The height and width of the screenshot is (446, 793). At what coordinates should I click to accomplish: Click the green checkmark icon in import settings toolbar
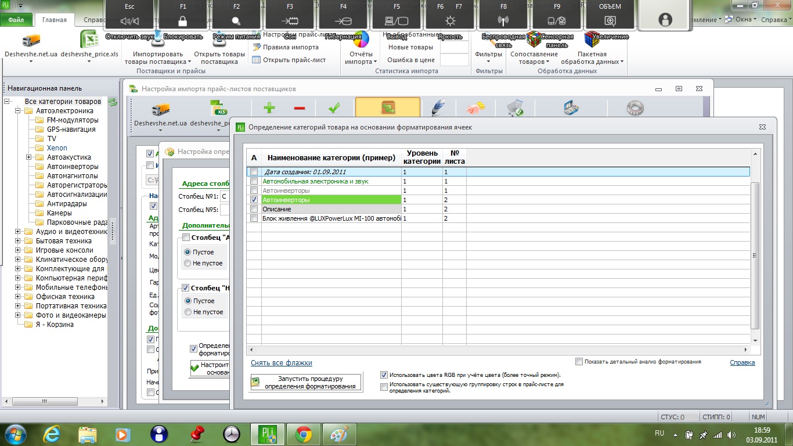tap(333, 108)
